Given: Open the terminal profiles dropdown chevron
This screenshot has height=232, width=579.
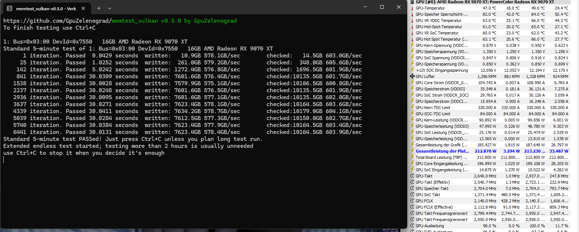Looking at the screenshot, I should coord(110,8).
